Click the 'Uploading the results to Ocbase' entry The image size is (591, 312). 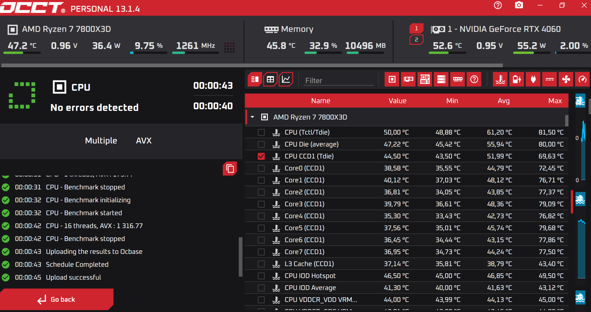tap(94, 251)
